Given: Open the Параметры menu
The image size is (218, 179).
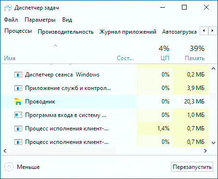Looking at the screenshot, I should point(40,20).
